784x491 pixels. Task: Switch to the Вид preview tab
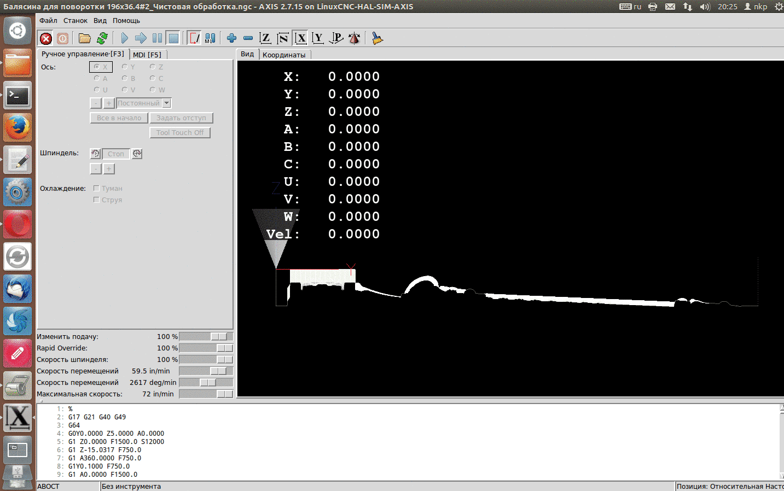(x=247, y=54)
